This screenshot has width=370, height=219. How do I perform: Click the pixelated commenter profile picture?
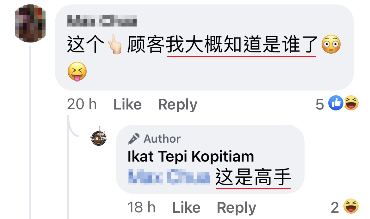coord(30,23)
